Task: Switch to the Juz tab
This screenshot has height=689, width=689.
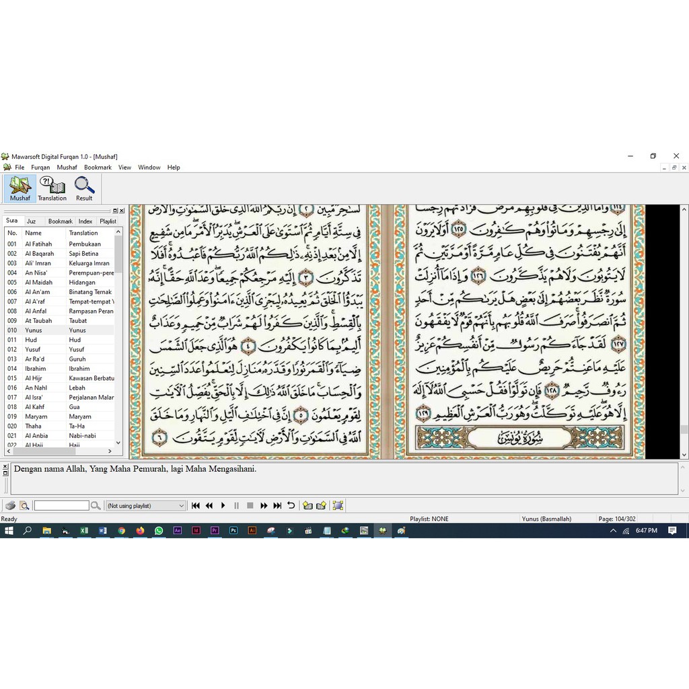Action: [32, 221]
